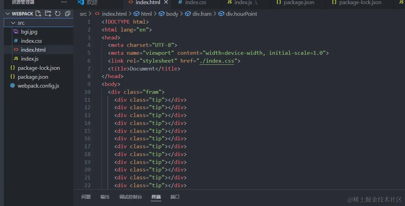The width and height of the screenshot is (405, 206).
Task: Click the div class="fram" line
Action: (136, 92)
